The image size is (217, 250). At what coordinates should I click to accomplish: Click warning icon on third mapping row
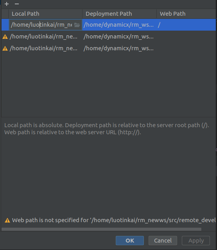pos(5,49)
